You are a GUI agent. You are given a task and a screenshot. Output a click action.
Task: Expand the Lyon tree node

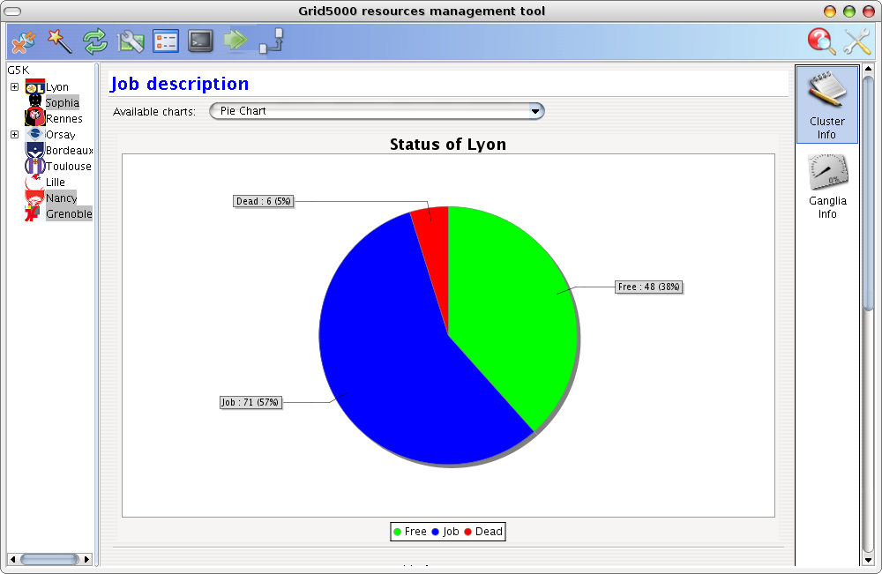[15, 86]
